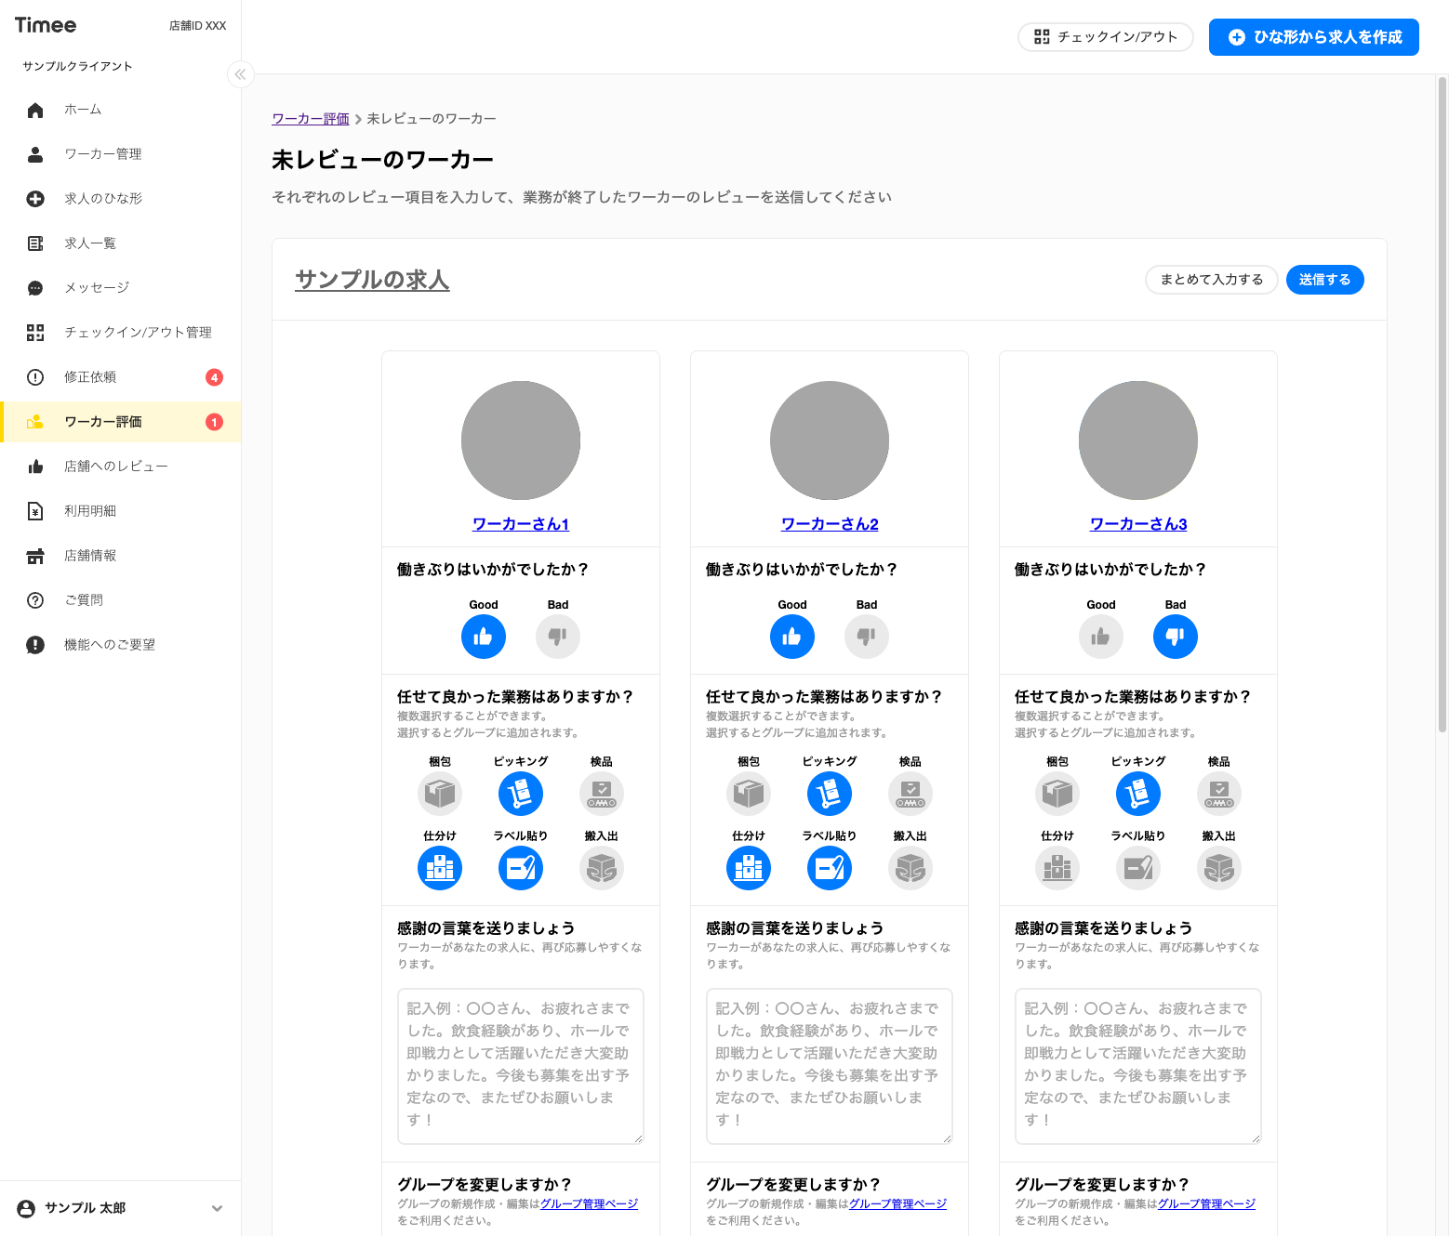Click the red badge 1 on ワーカー評価
The image size is (1449, 1236).
pyautogui.click(x=214, y=422)
